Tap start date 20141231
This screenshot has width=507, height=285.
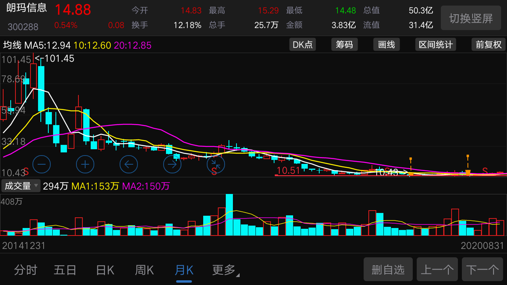click(24, 246)
